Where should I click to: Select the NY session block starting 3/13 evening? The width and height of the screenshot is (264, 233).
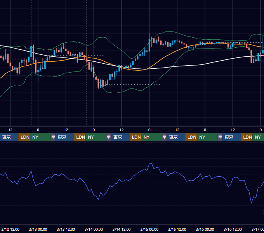[96, 137]
